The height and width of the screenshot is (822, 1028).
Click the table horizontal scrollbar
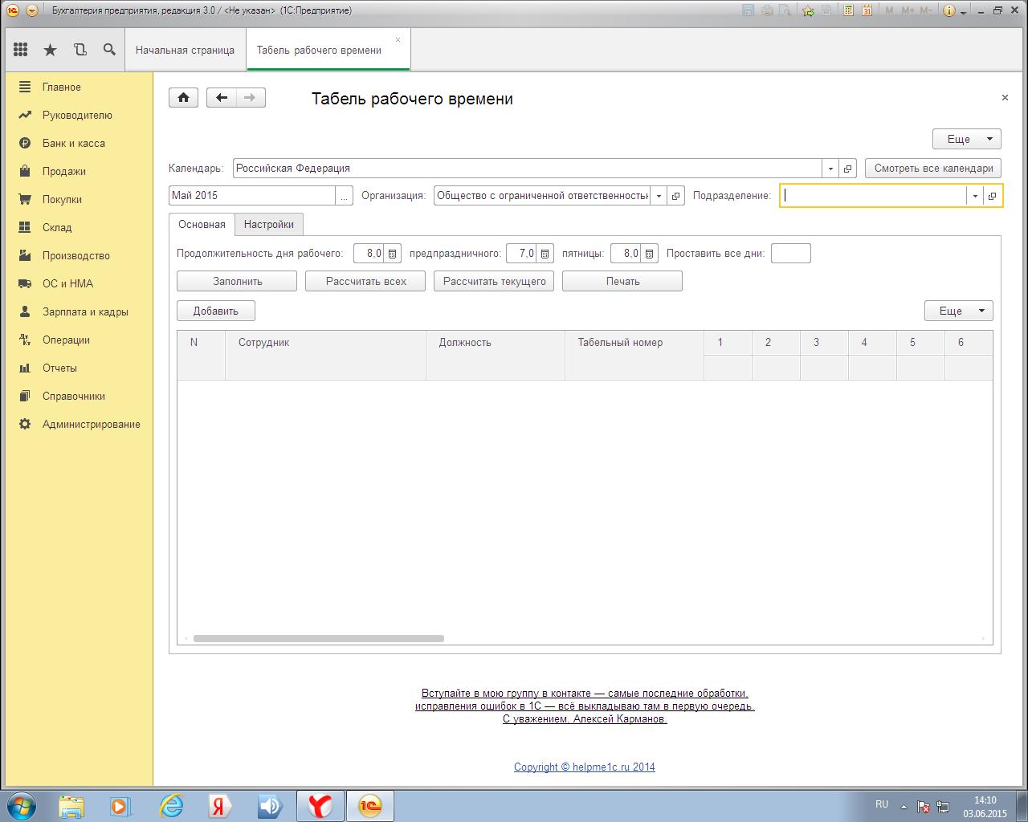point(319,639)
